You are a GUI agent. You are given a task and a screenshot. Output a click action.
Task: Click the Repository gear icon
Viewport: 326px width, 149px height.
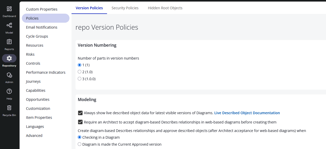9,58
